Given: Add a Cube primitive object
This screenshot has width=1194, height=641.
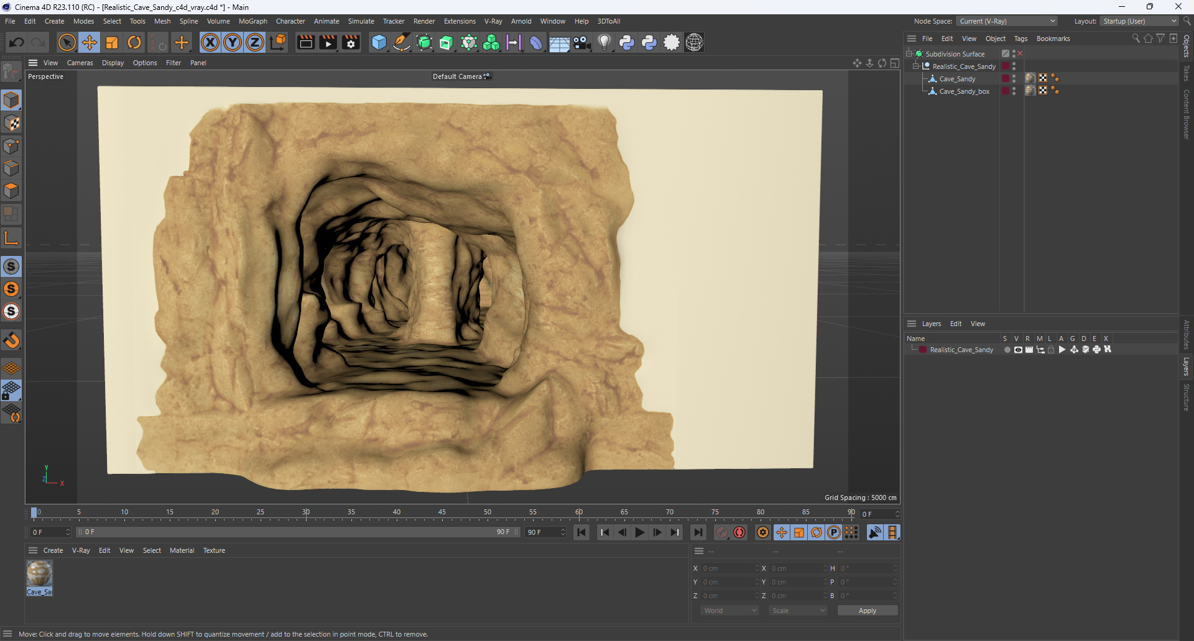Looking at the screenshot, I should (379, 42).
